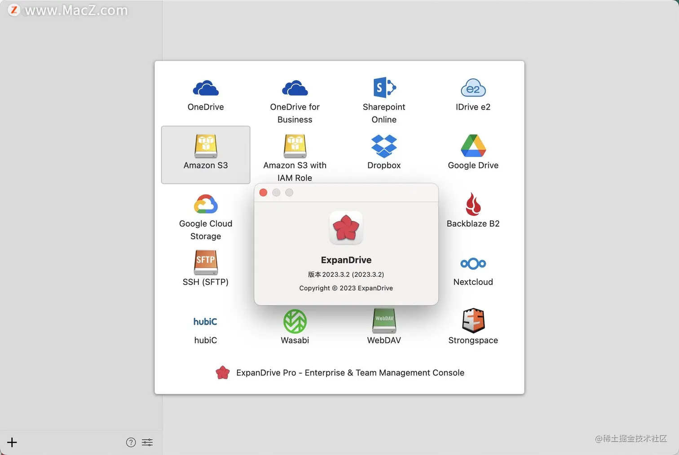Open Sharepoint Online icon

coord(384,87)
